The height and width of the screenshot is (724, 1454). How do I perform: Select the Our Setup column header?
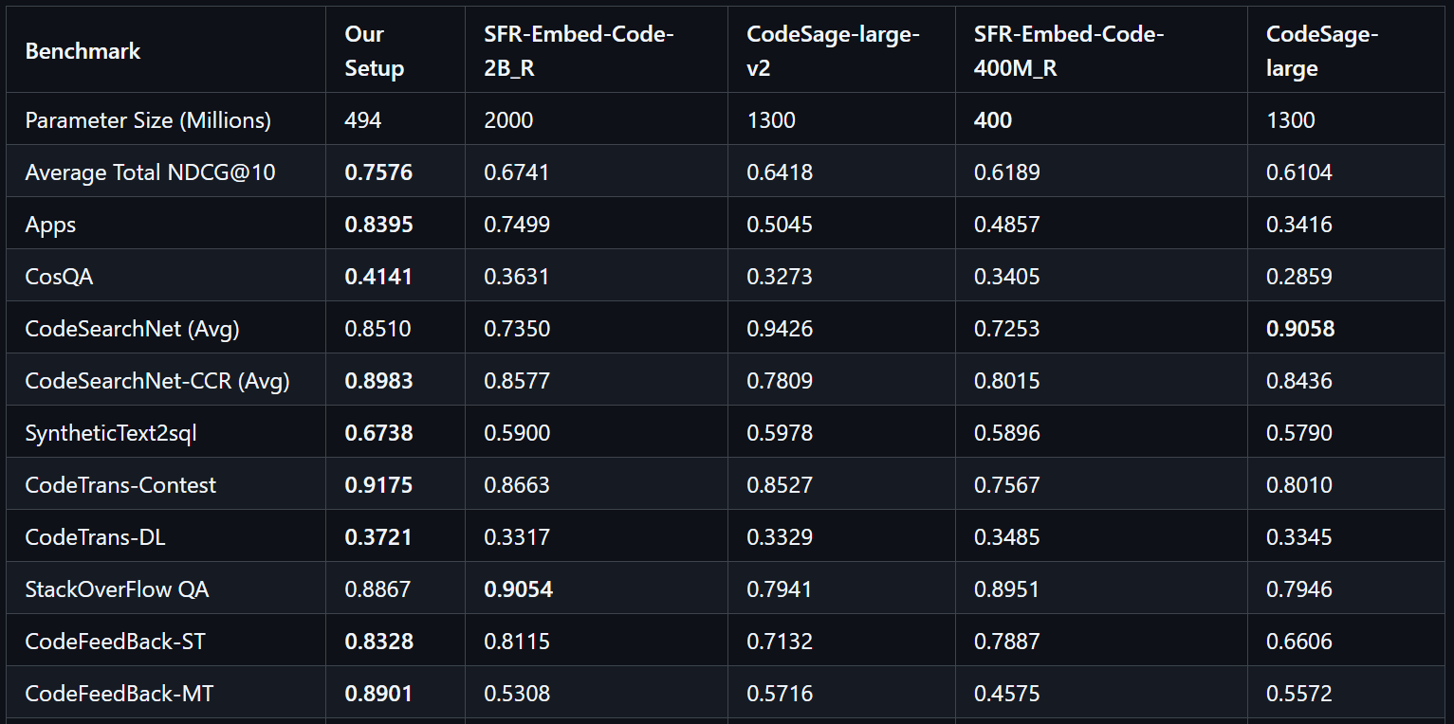point(375,51)
